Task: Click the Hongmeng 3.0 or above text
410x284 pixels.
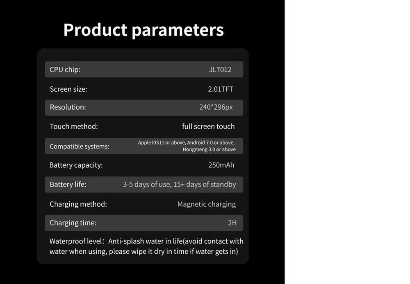Action: pos(209,149)
